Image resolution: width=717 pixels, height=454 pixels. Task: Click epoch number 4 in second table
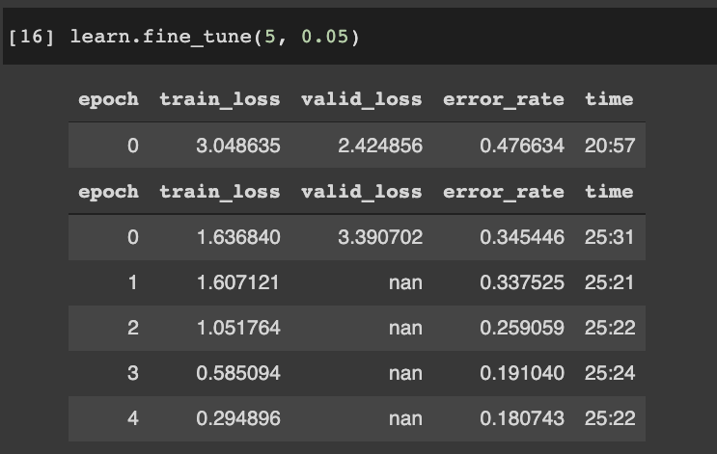[x=132, y=418]
